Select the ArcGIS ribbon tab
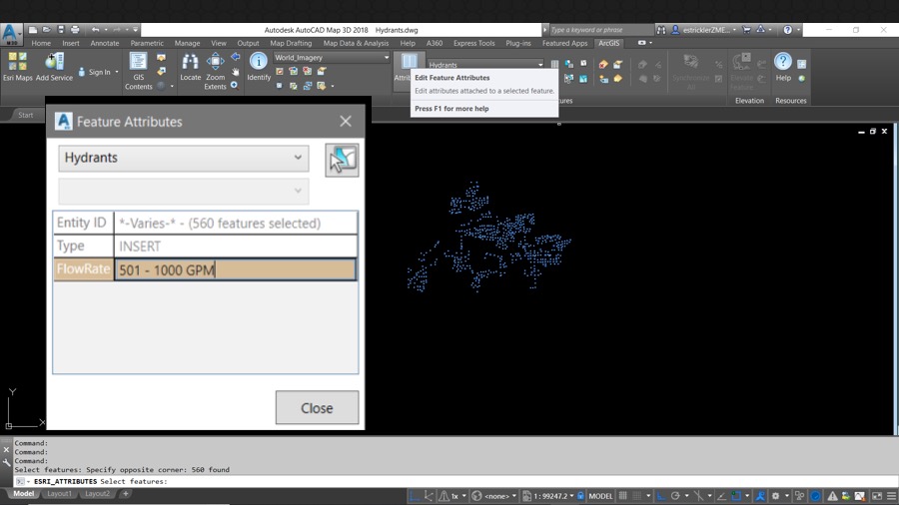899x505 pixels. coord(609,43)
